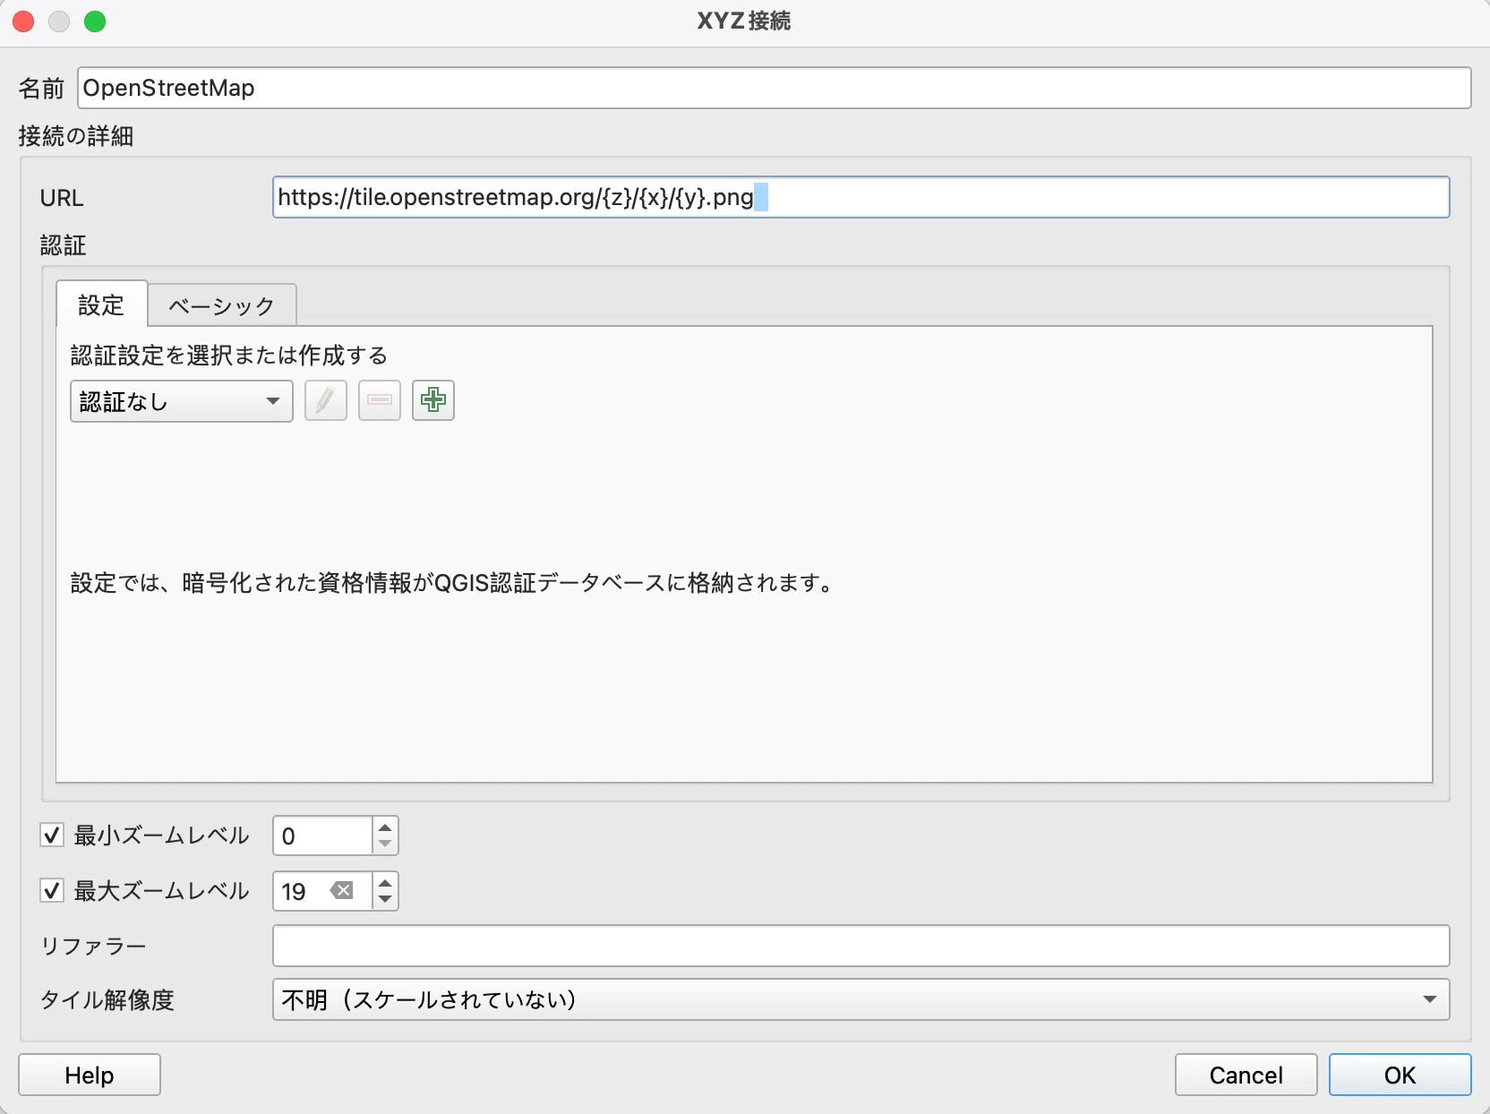The height and width of the screenshot is (1114, 1490).
Task: Decrease the minimum zoom level stepper
Action: point(385,844)
